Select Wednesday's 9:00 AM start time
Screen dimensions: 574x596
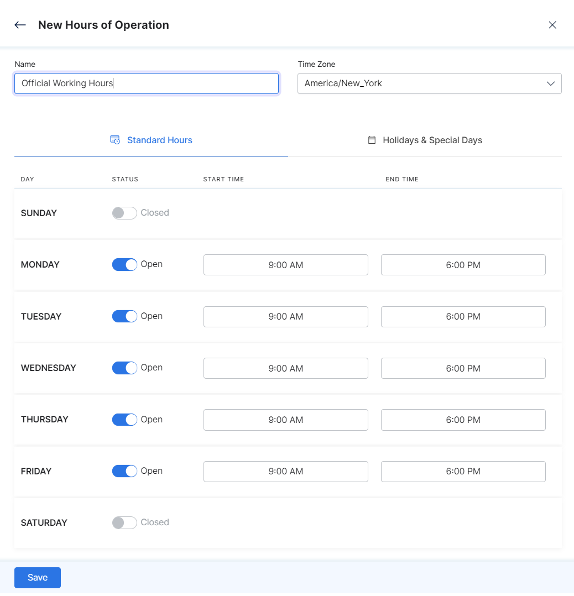pos(285,368)
